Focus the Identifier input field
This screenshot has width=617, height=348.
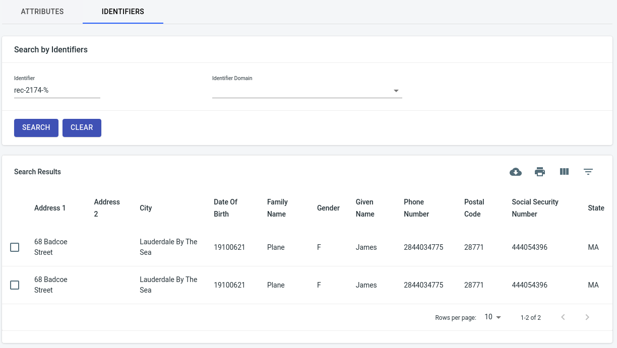(57, 91)
